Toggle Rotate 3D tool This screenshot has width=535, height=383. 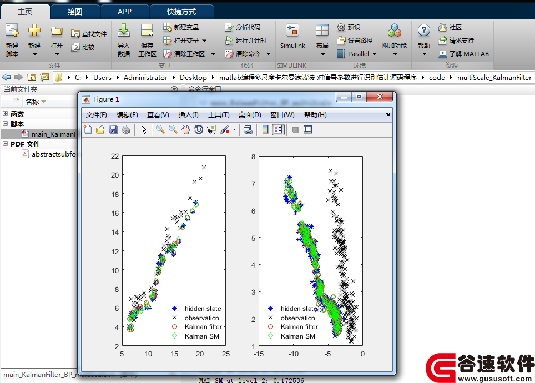(x=199, y=129)
